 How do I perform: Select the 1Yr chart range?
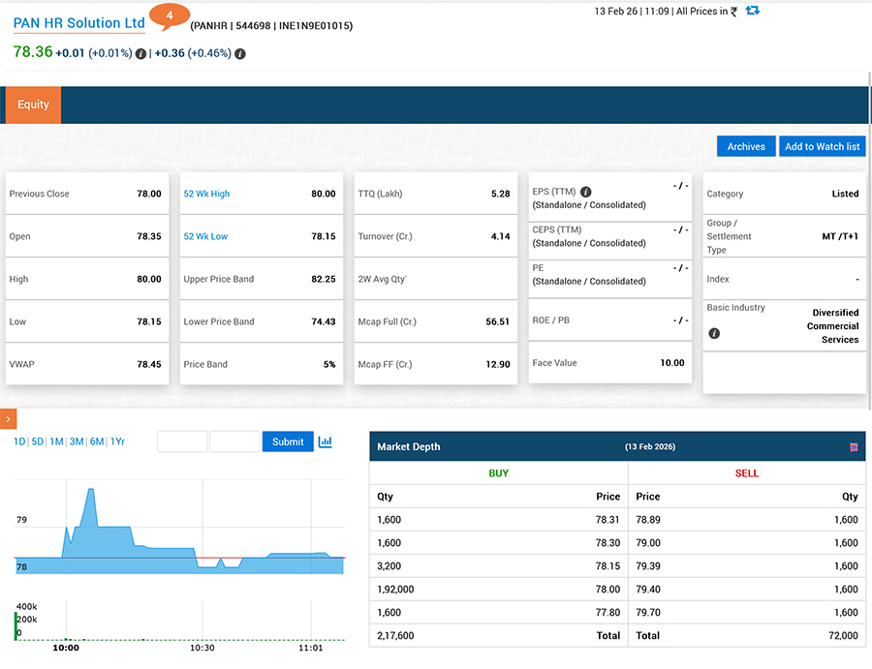click(117, 441)
